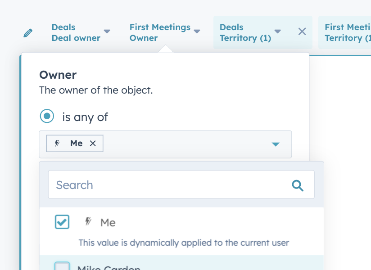
Task: Expand the Deals Deal owner dropdown
Action: tap(107, 31)
